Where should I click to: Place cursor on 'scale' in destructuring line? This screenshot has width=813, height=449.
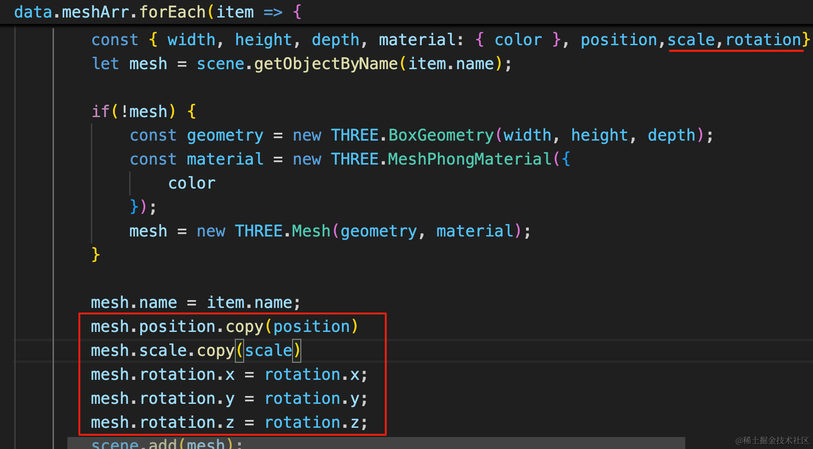691,40
